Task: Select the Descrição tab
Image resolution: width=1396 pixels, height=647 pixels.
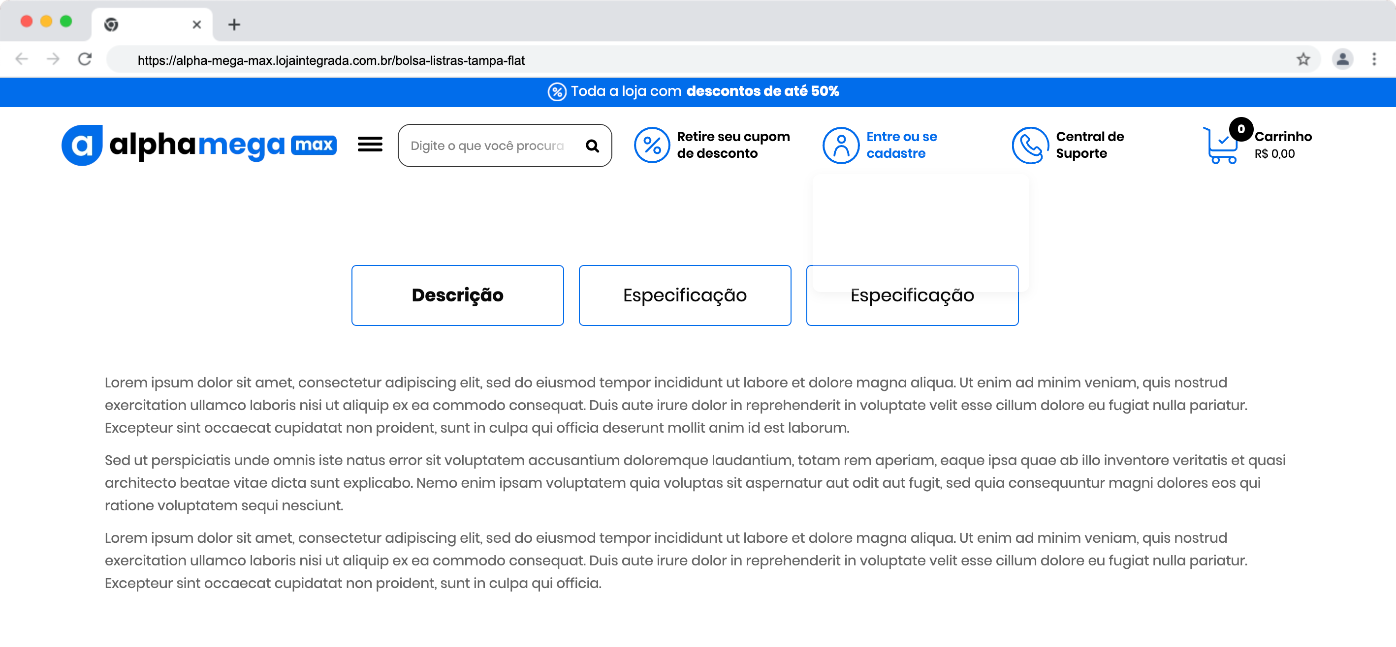Action: [457, 295]
